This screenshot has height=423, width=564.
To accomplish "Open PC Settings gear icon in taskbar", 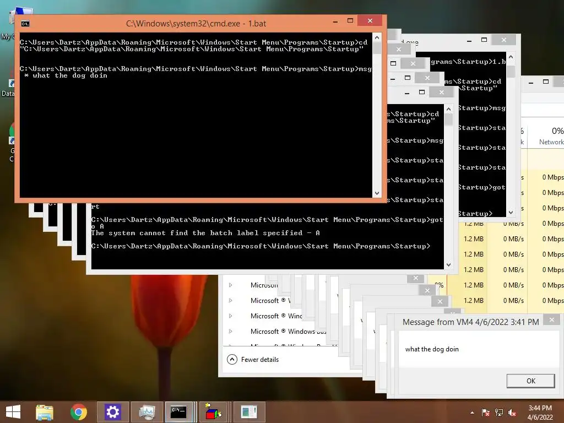I will coord(112,412).
